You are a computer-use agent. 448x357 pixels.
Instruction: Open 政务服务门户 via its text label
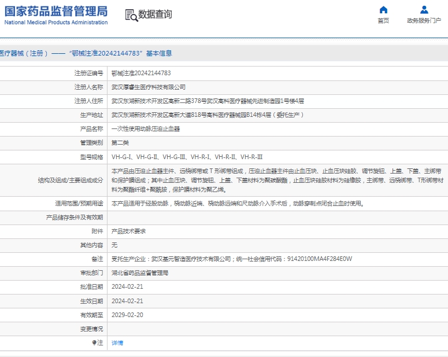point(424,21)
